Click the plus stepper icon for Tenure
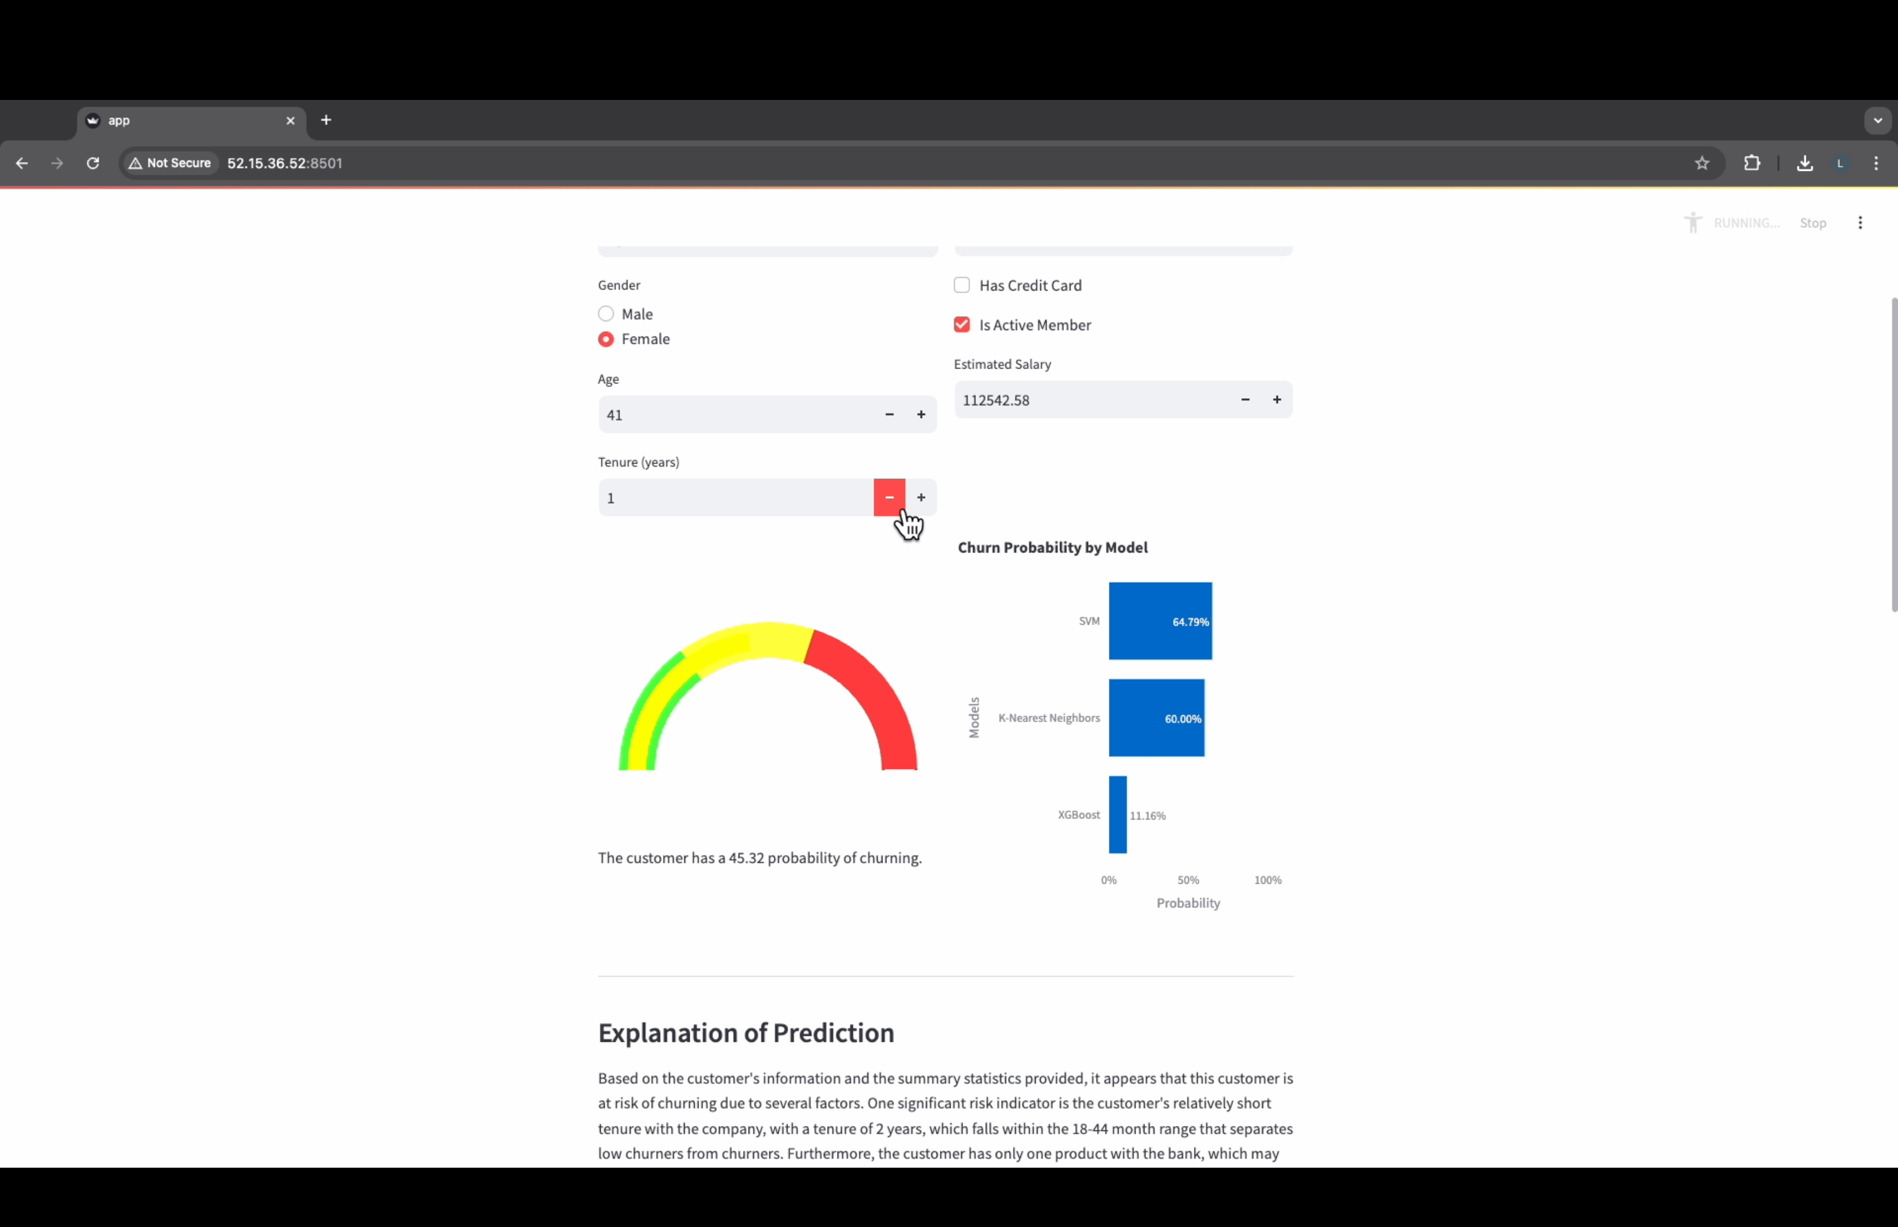This screenshot has width=1898, height=1227. pyautogui.click(x=920, y=497)
